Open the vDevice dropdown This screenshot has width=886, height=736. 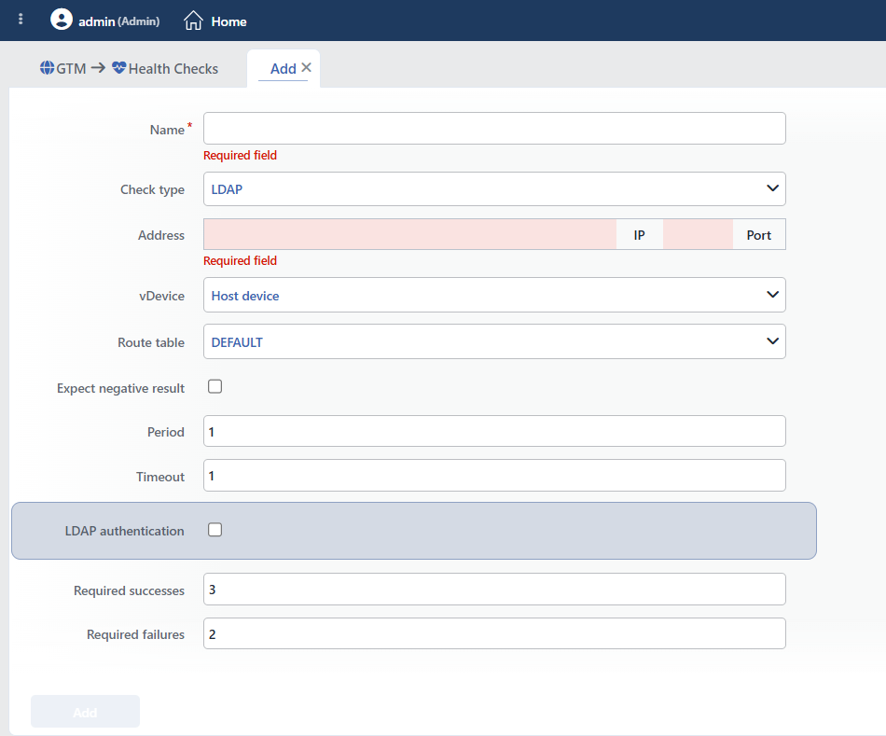pos(494,295)
